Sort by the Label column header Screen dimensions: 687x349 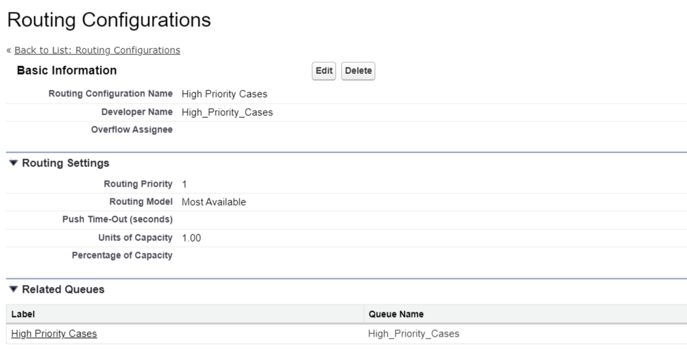(23, 314)
